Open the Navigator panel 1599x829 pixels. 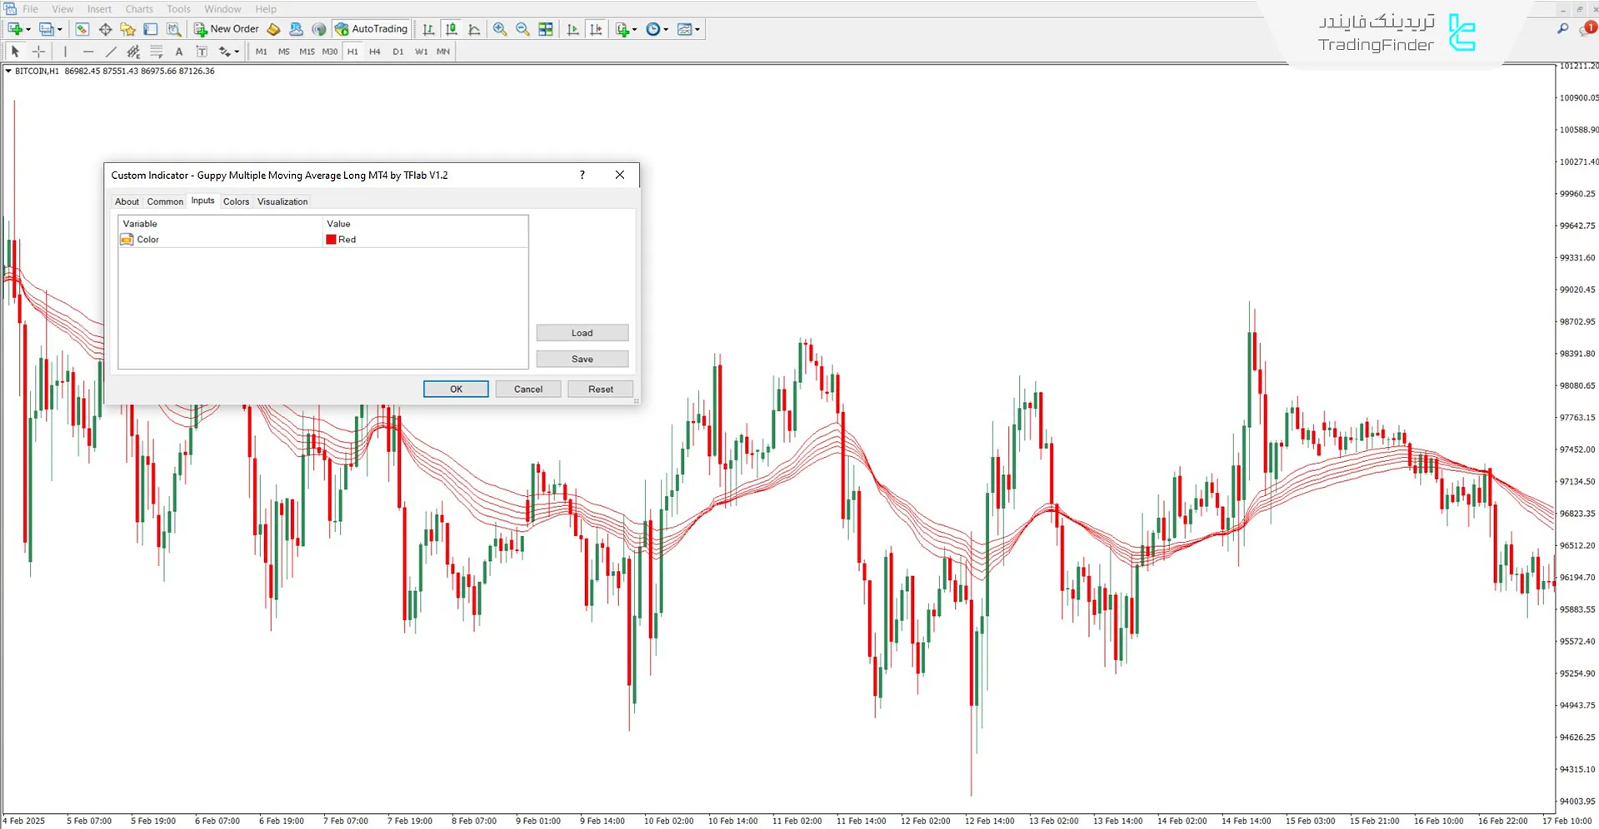(127, 29)
